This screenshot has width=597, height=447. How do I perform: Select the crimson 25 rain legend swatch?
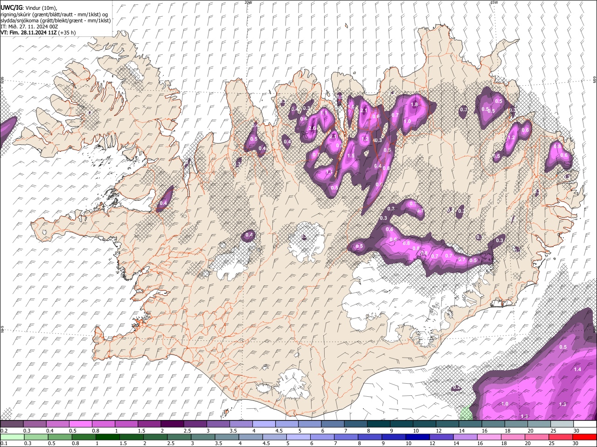click(561, 437)
